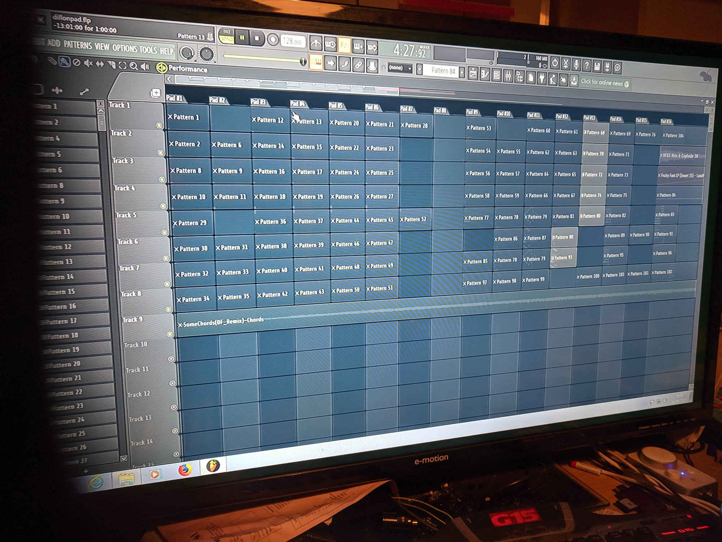This screenshot has width=722, height=542.
Task: Click the microphone one-click recording icon
Action: coord(576,64)
